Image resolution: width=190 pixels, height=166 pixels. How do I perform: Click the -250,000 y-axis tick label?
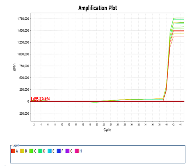(x=24, y=114)
